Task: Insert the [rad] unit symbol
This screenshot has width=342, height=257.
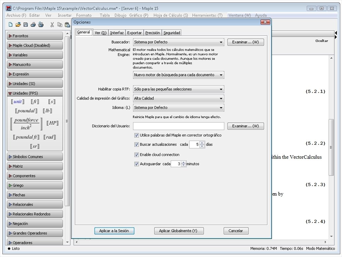Action: [50, 137]
